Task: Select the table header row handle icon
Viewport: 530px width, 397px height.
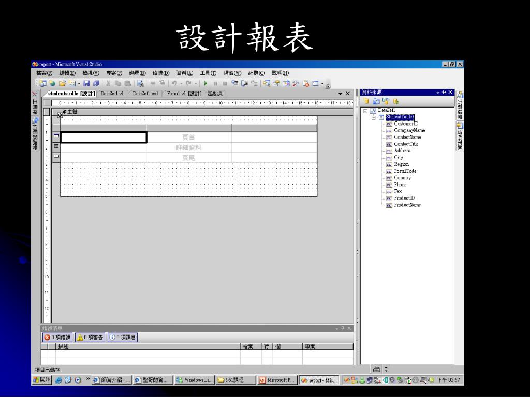Action: (56, 136)
